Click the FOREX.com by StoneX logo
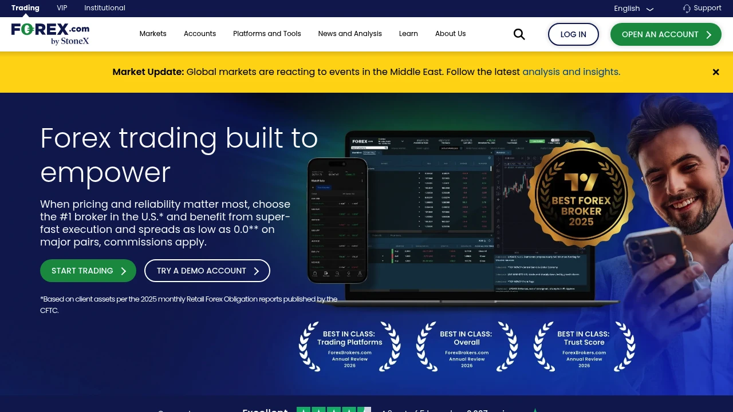Screen dimensions: 733x412 [50, 34]
